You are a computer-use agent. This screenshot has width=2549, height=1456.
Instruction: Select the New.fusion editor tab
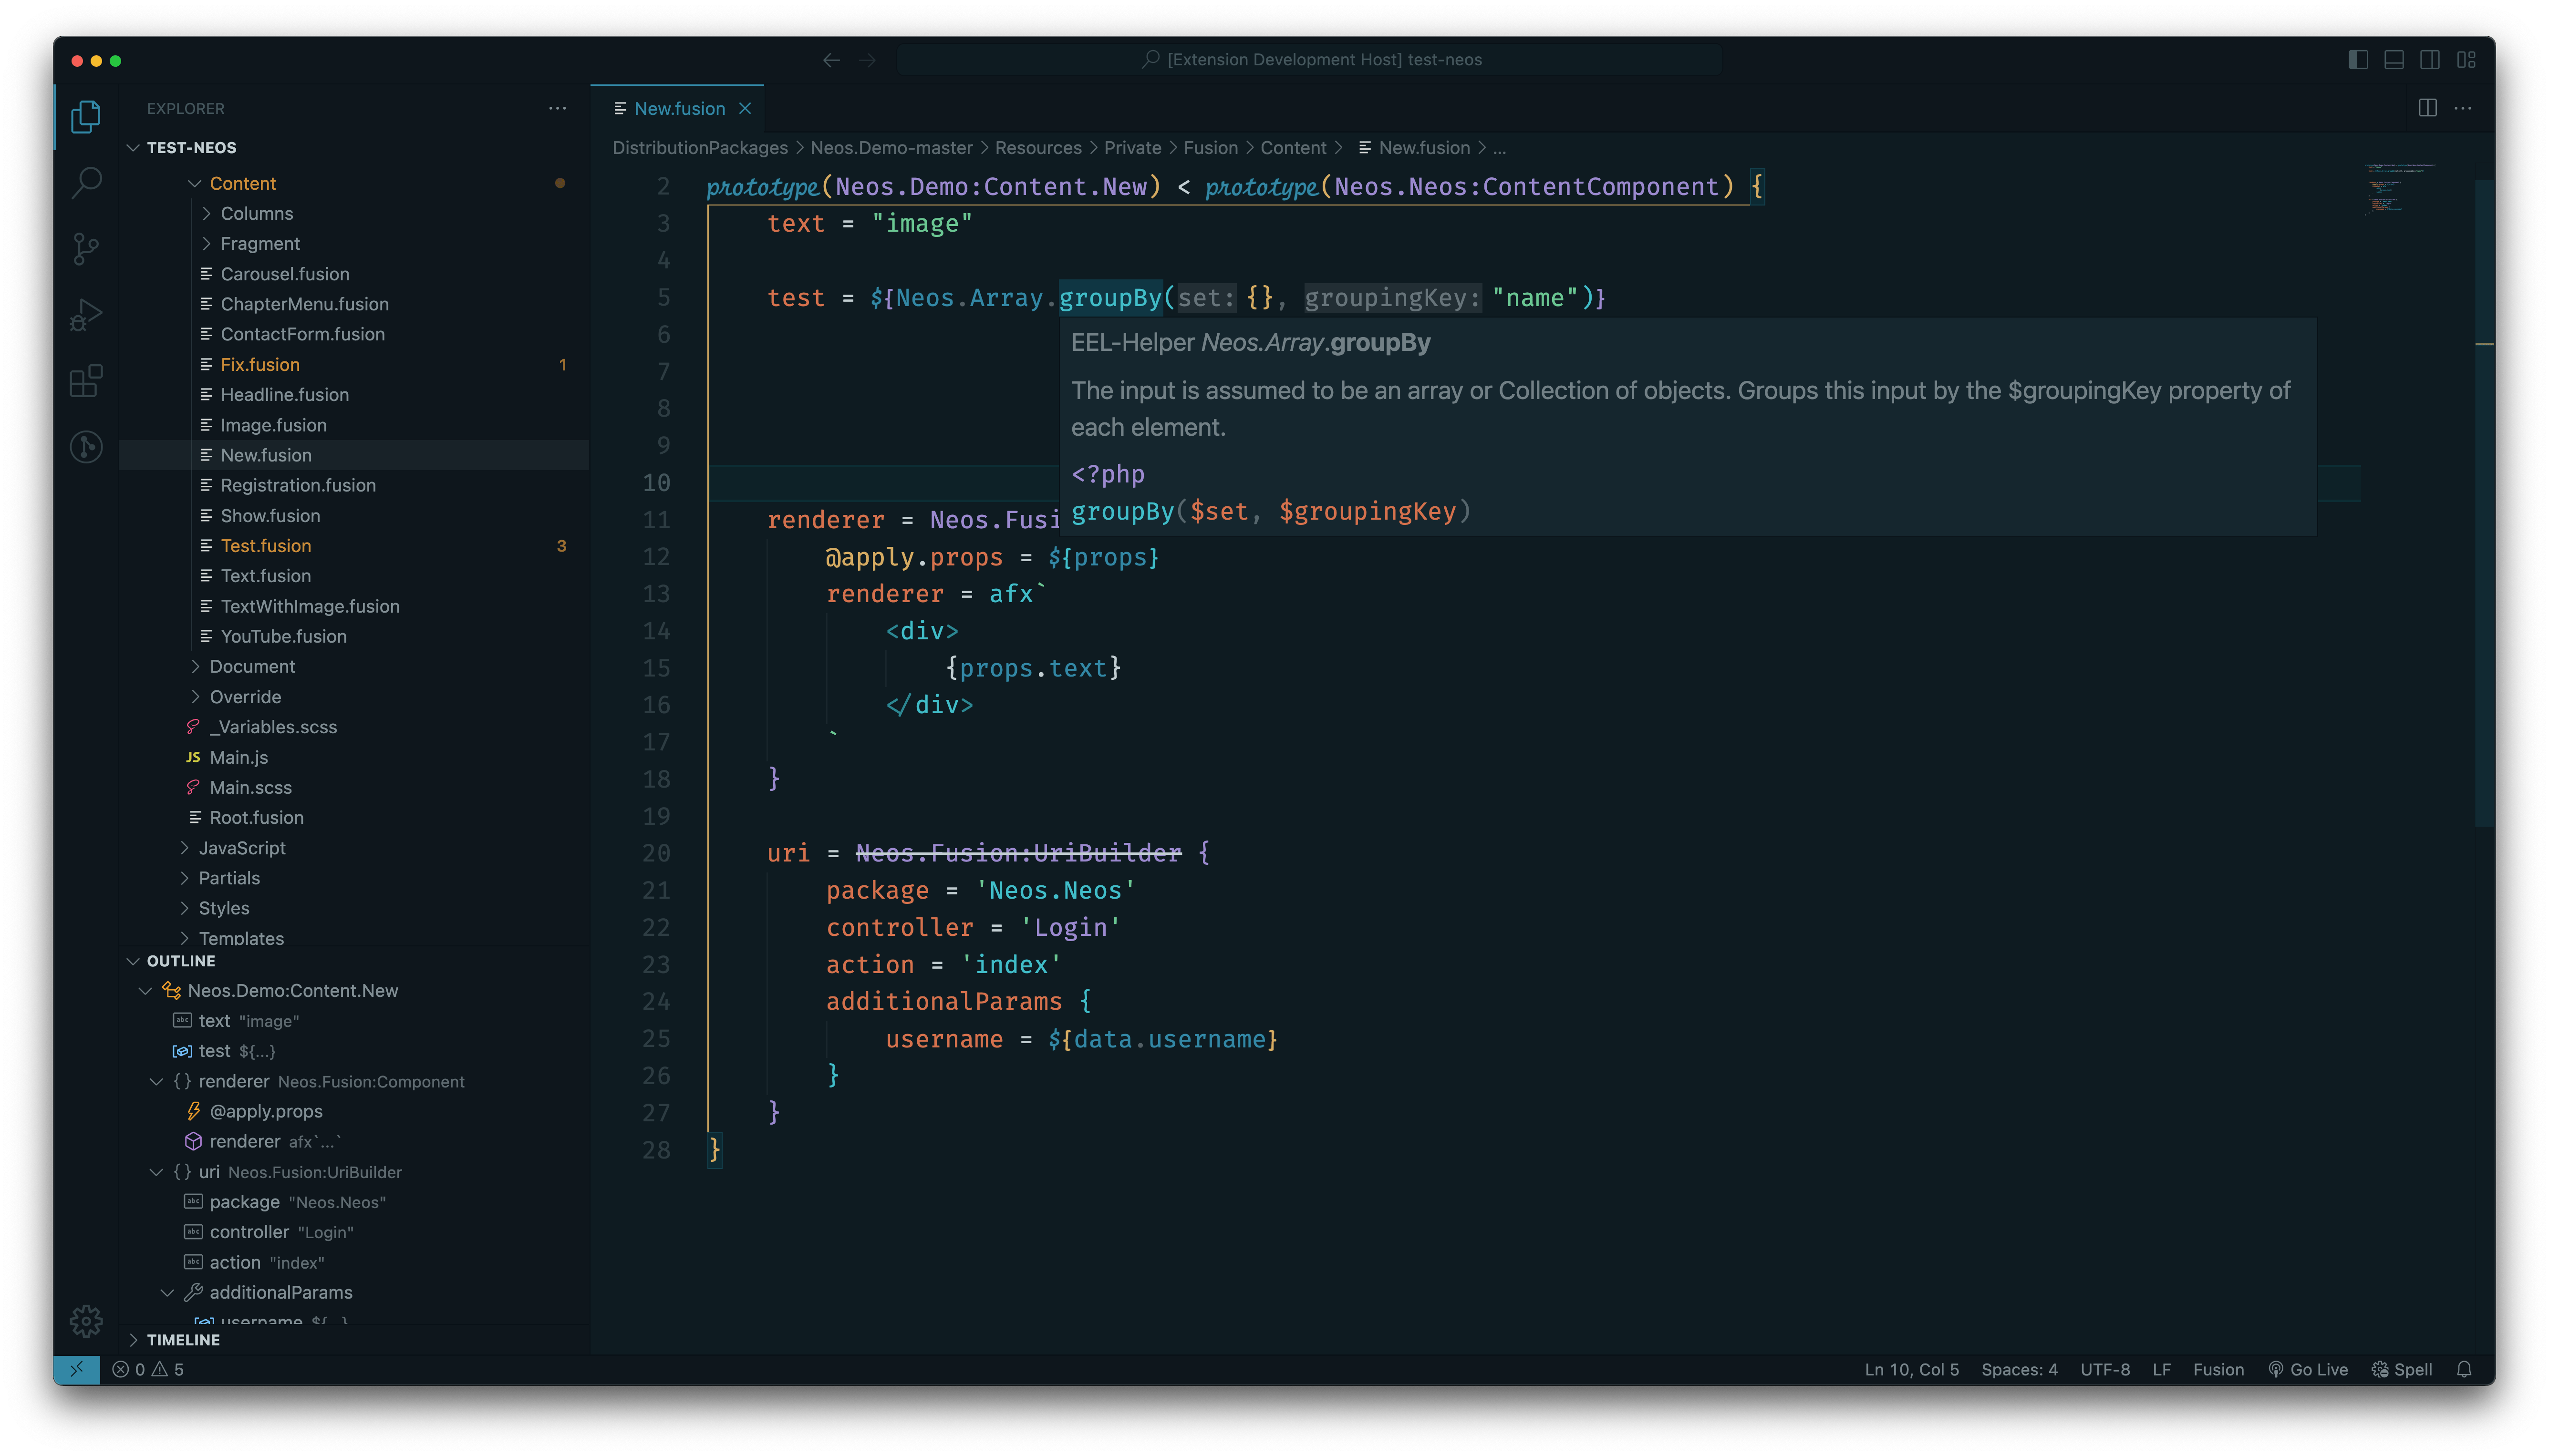pos(678,108)
